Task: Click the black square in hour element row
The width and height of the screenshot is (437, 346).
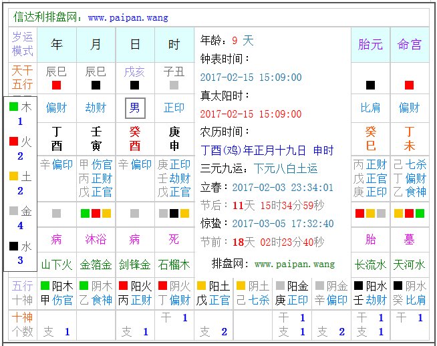Action: [174, 214]
